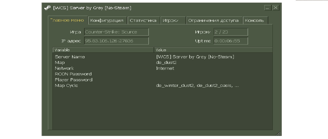Click the window resize grip corner
This screenshot has width=328, height=139.
278,133
